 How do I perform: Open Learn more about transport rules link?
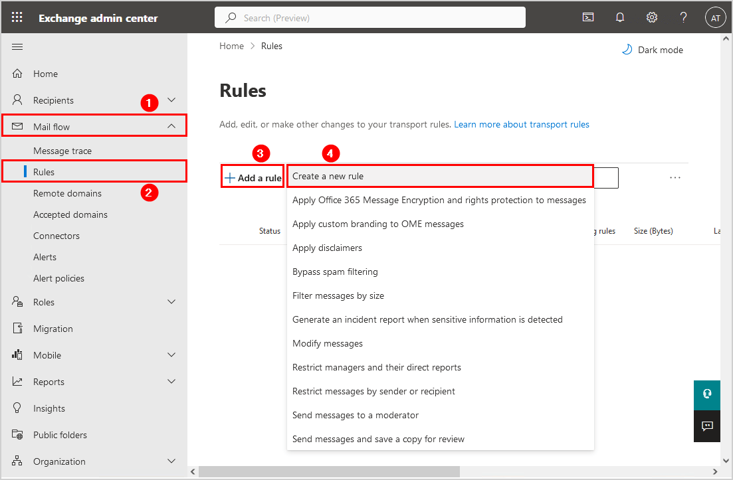pos(521,124)
